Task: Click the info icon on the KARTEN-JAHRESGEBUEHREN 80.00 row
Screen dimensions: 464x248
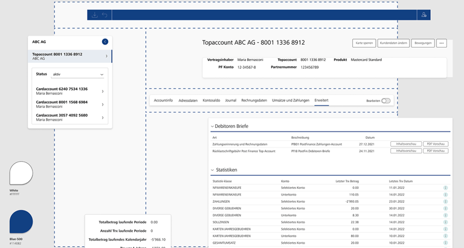Action: [x=445, y=236]
